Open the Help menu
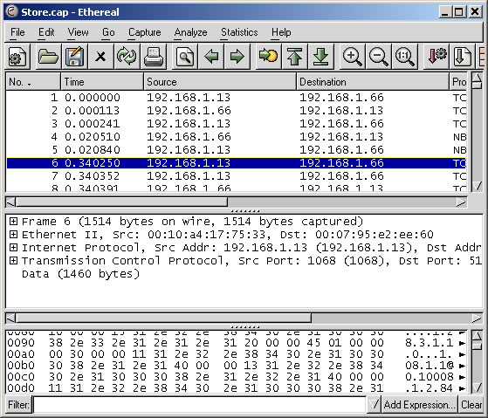488x418 pixels. pyautogui.click(x=281, y=32)
